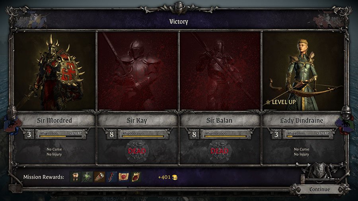Select the red cloak reward icon
Image resolution: width=358 pixels, height=201 pixels.
pos(136,177)
